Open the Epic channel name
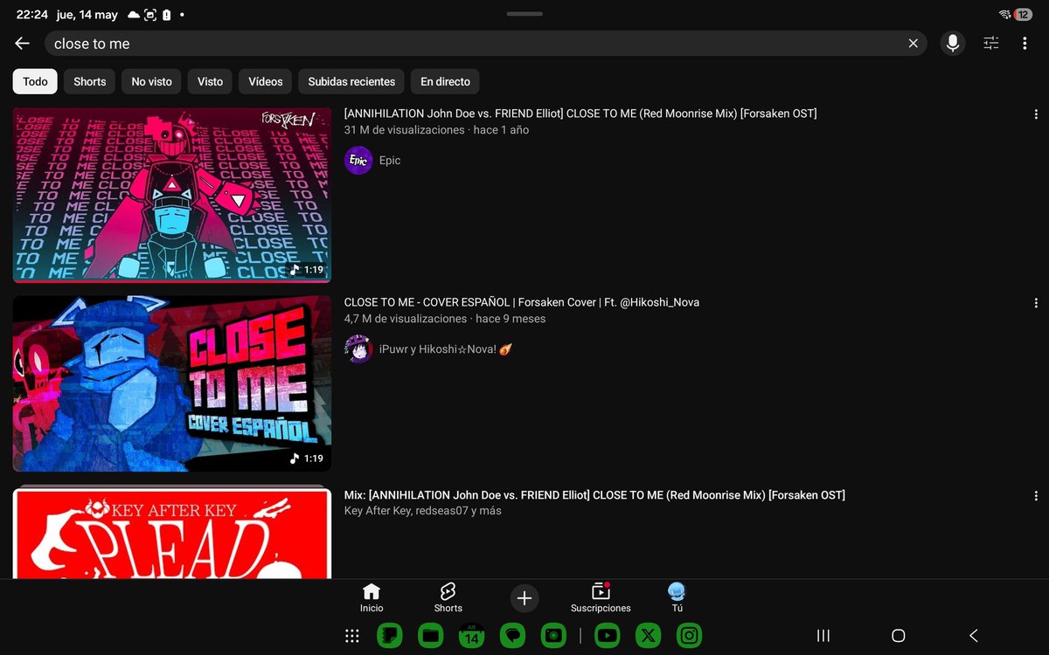1049x655 pixels. pos(390,161)
